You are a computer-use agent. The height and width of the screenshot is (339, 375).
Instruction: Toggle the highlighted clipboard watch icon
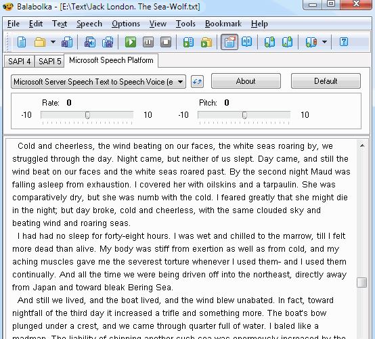click(229, 42)
